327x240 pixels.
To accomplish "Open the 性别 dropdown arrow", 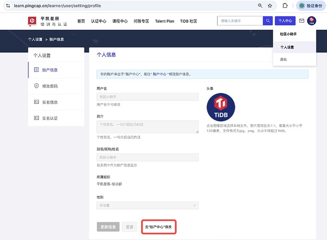I will pyautogui.click(x=194, y=205).
